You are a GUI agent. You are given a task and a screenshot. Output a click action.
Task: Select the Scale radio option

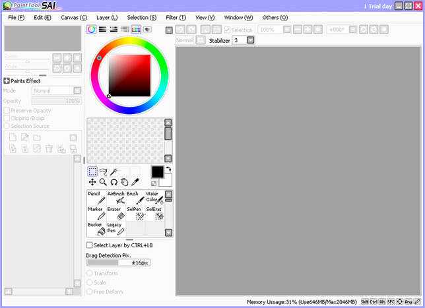pos(90,282)
